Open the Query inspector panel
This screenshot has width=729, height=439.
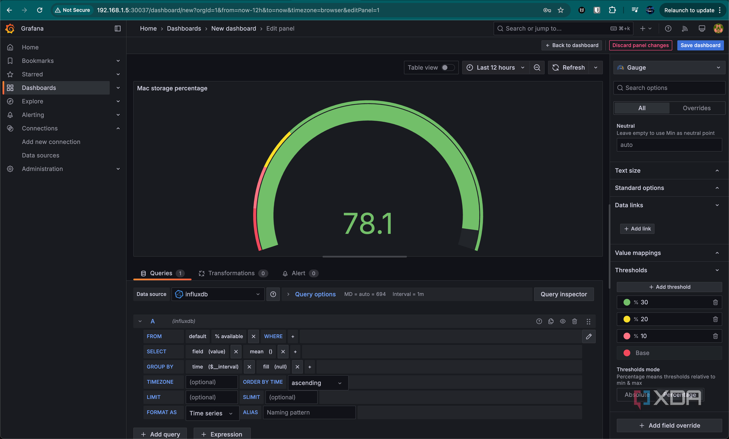coord(564,294)
